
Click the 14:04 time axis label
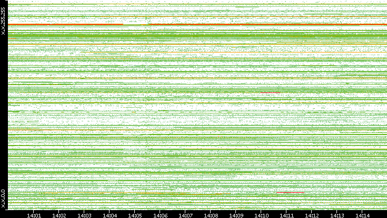coord(110,215)
